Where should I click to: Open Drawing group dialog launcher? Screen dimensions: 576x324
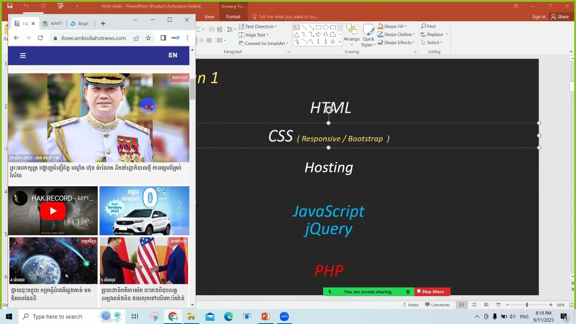point(414,52)
